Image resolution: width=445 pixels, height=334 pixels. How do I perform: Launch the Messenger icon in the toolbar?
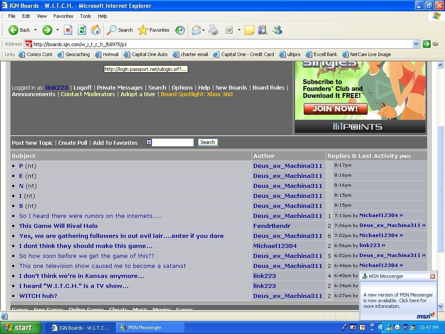click(x=277, y=30)
